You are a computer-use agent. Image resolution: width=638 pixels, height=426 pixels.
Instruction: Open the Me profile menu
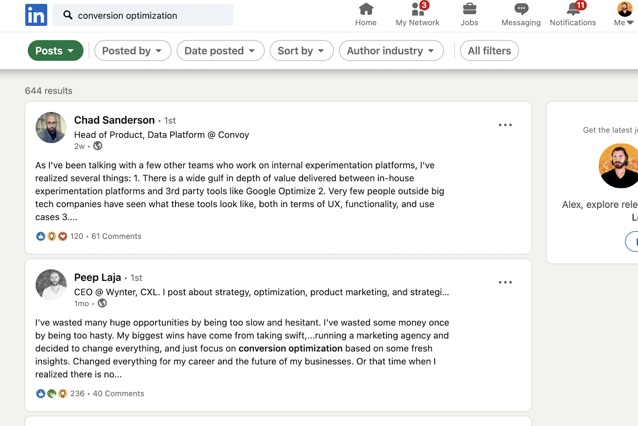click(x=624, y=14)
